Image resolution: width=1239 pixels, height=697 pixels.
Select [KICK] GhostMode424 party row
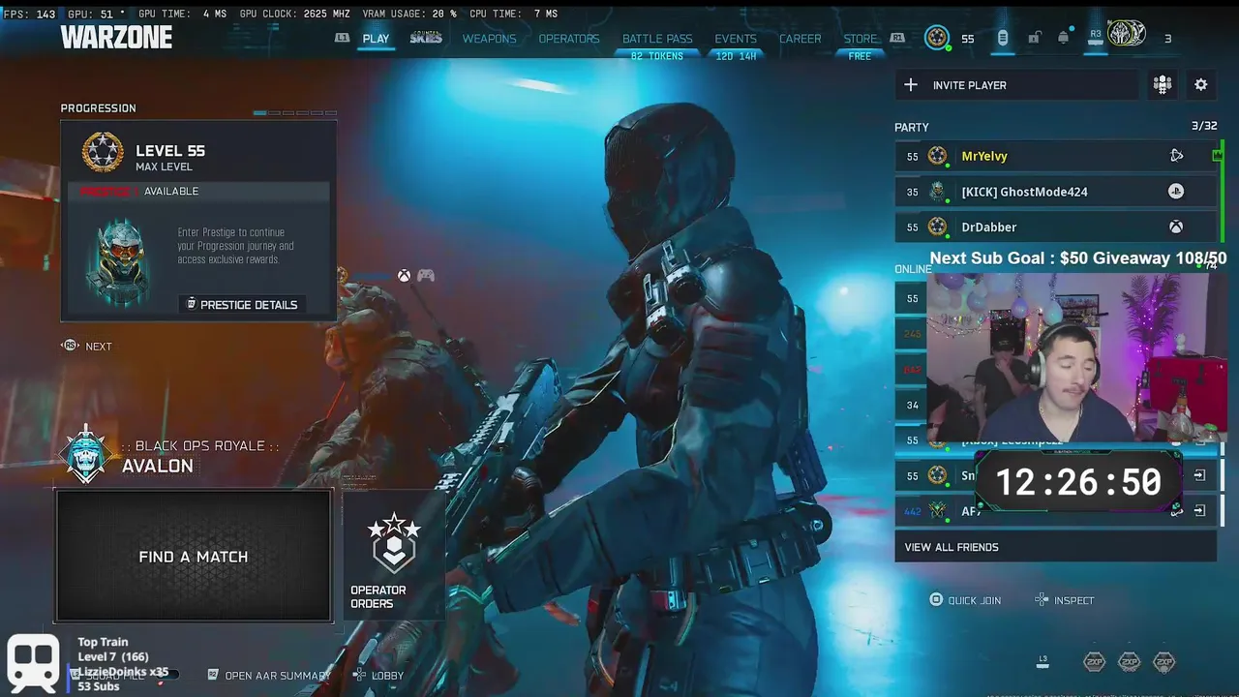(1055, 192)
